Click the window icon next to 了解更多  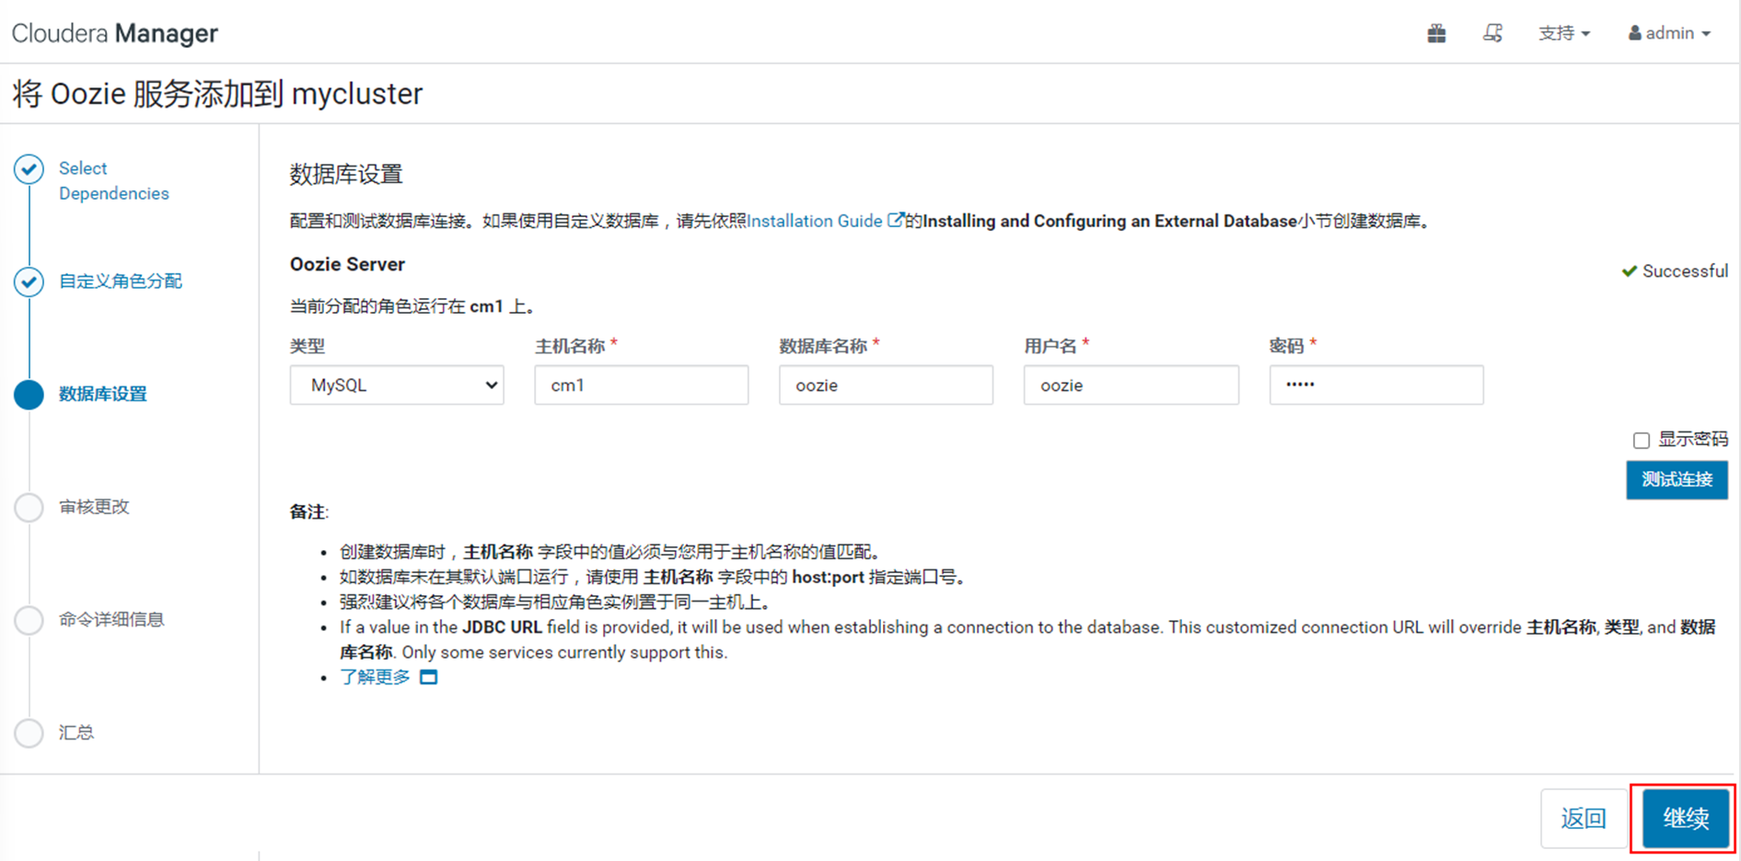click(428, 678)
